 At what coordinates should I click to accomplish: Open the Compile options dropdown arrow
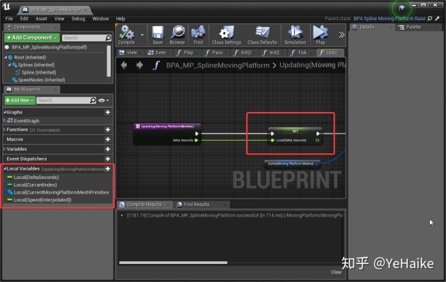pos(142,35)
